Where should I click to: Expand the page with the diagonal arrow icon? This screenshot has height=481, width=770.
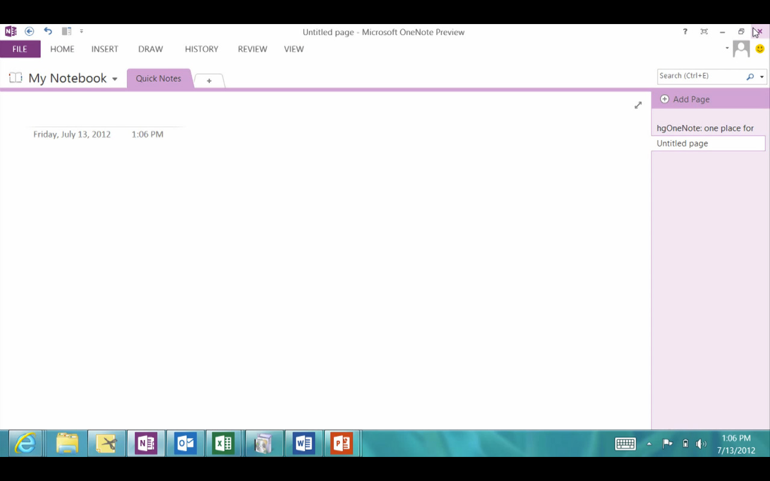638,105
